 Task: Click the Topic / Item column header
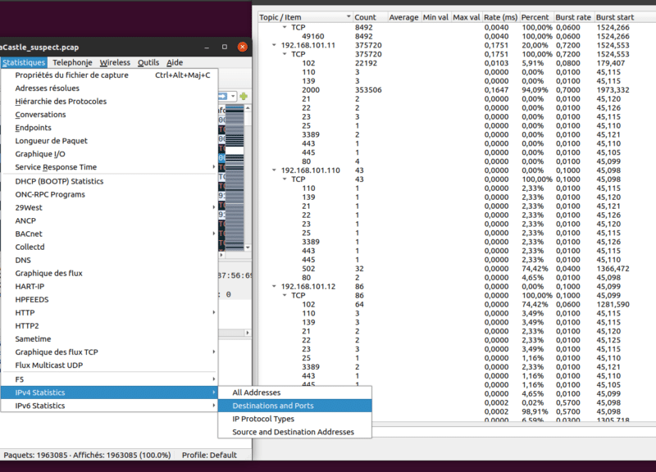280,17
